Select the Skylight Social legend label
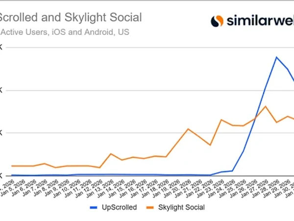Image resolution: width=294 pixels, height=221 pixels. coord(181,207)
